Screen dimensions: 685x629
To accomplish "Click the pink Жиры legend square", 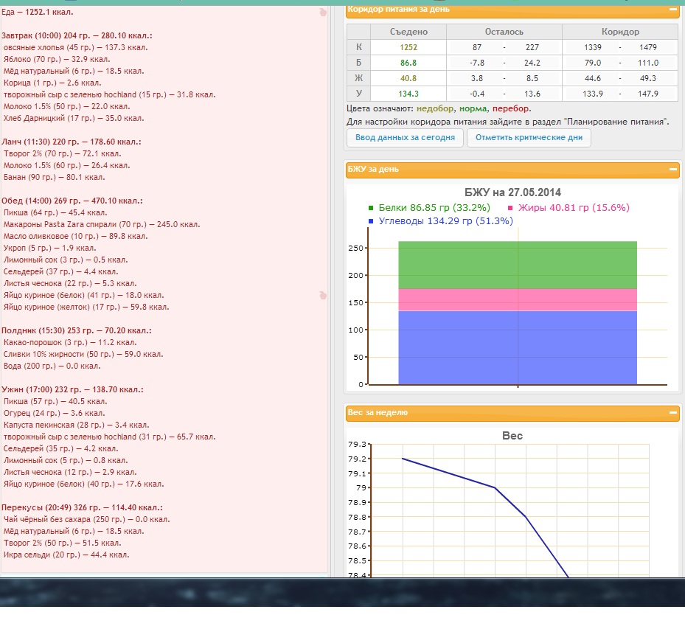I will (x=510, y=208).
